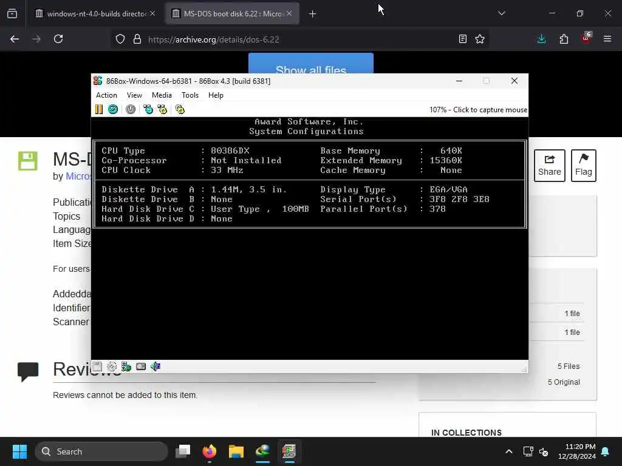
Task: Open File Explorer from the taskbar
Action: pyautogui.click(x=236, y=451)
